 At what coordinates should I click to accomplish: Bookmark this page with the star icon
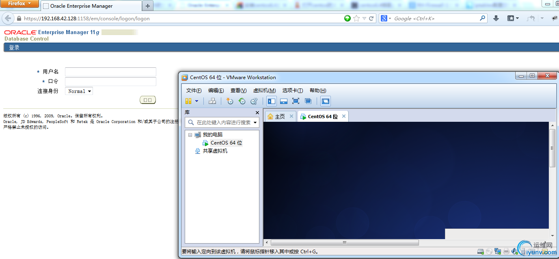pyautogui.click(x=356, y=18)
